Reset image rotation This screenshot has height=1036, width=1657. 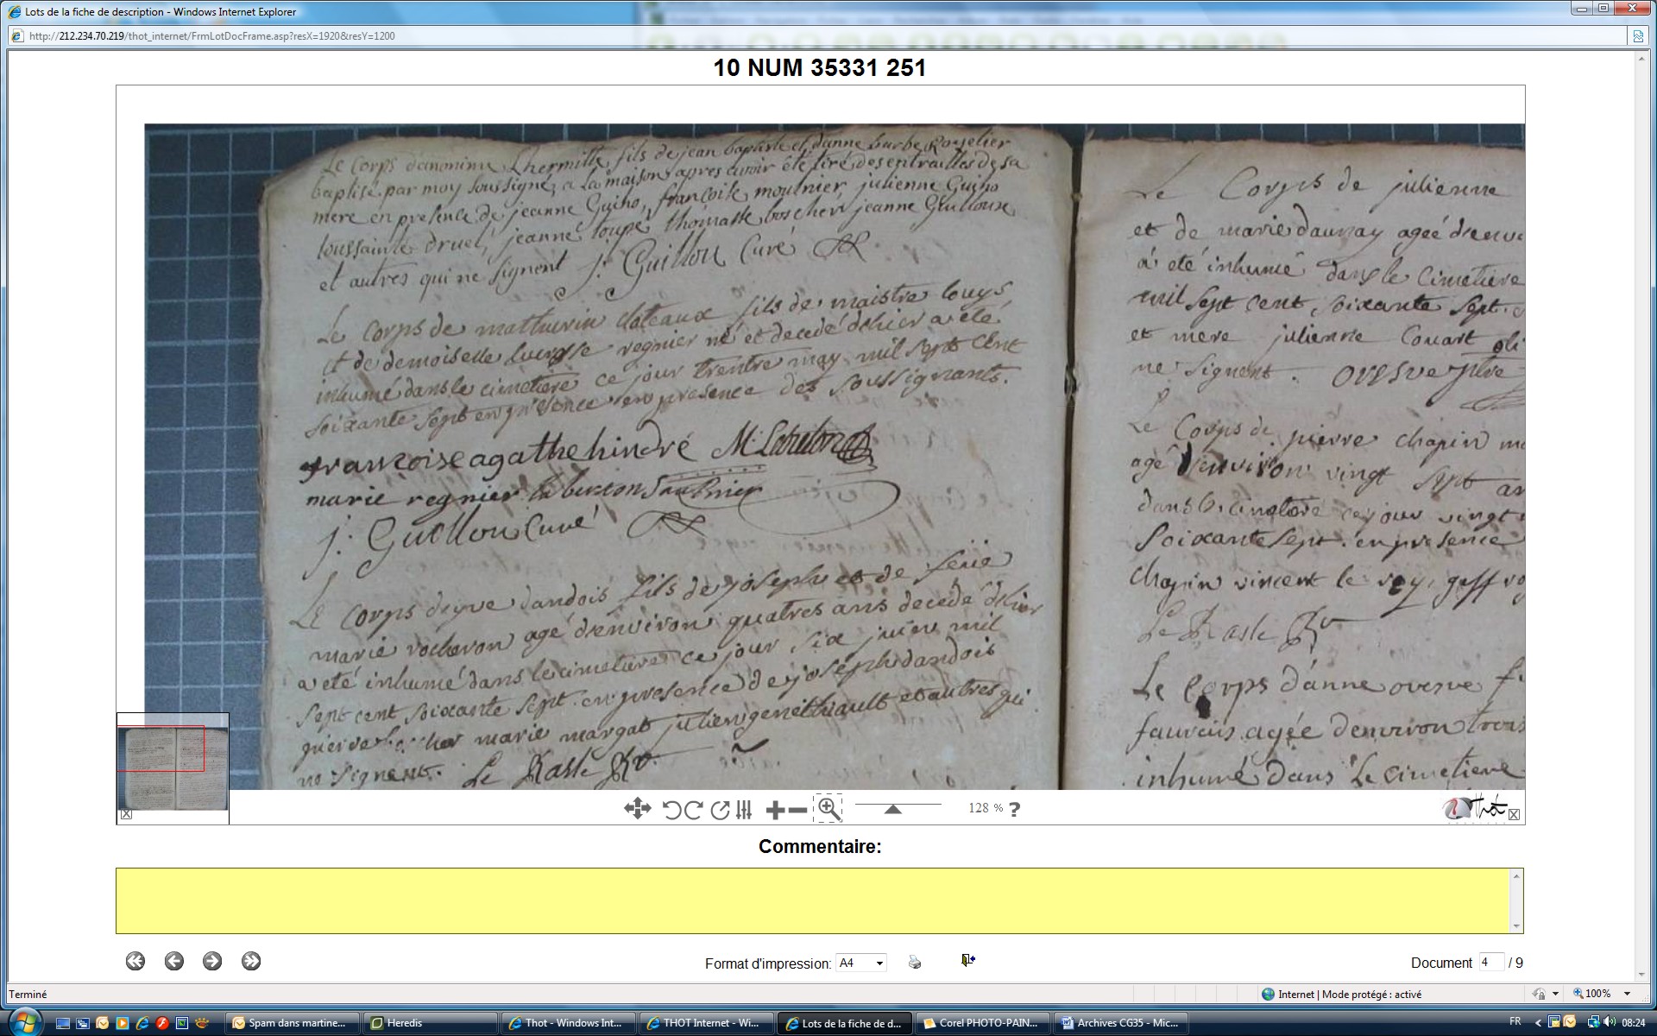[x=719, y=810]
